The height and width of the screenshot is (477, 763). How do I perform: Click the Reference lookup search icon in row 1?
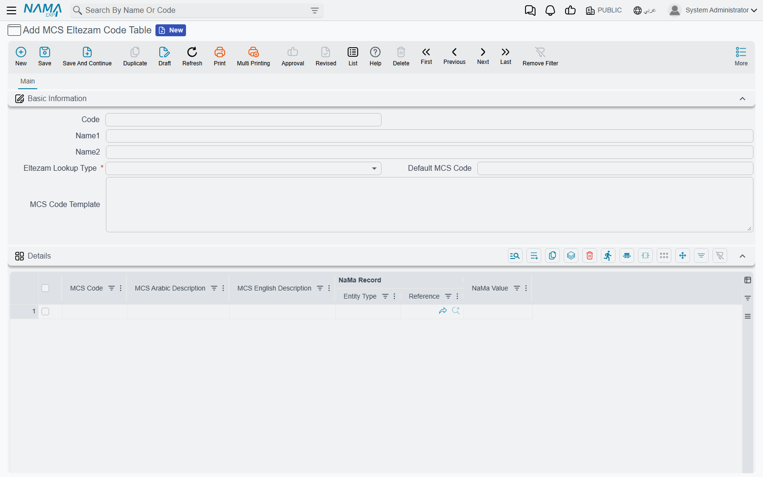456,311
